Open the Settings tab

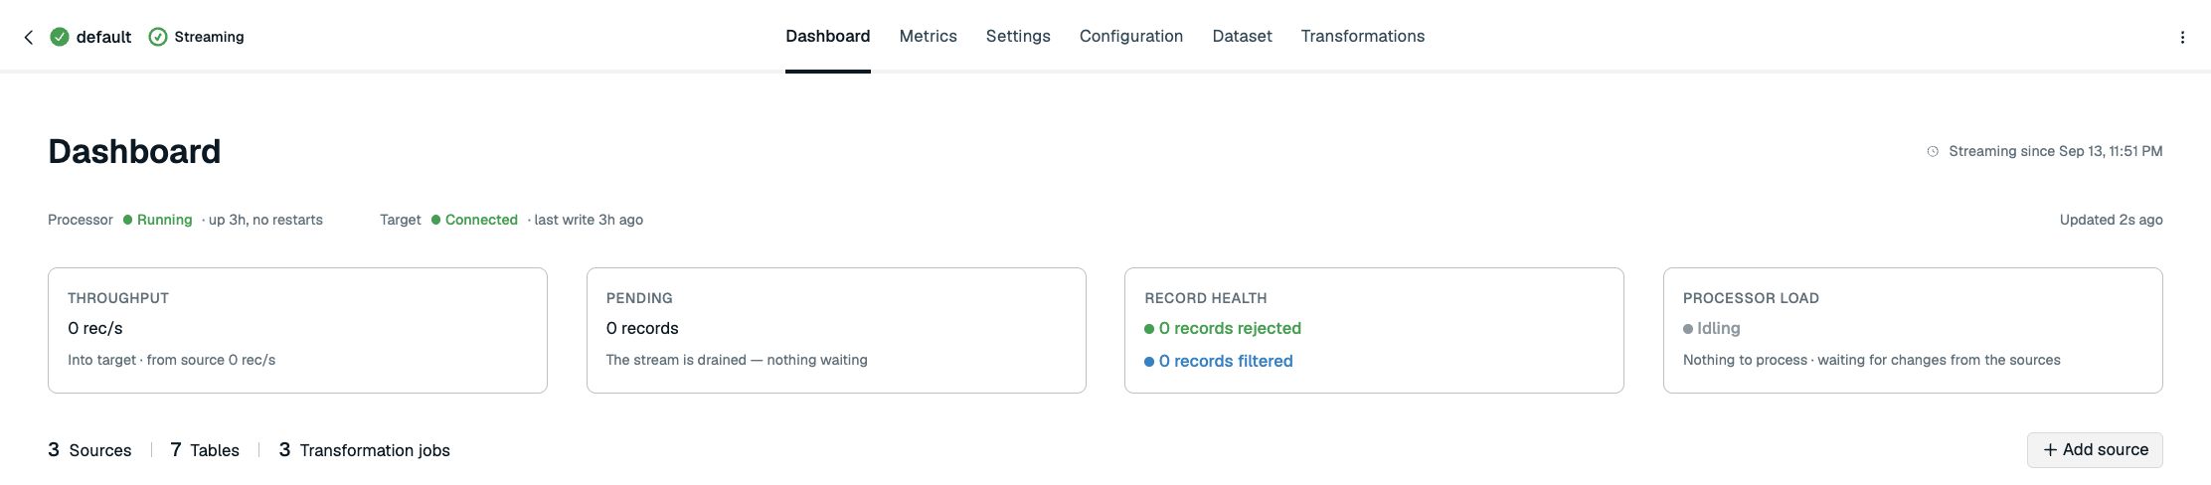(1018, 36)
